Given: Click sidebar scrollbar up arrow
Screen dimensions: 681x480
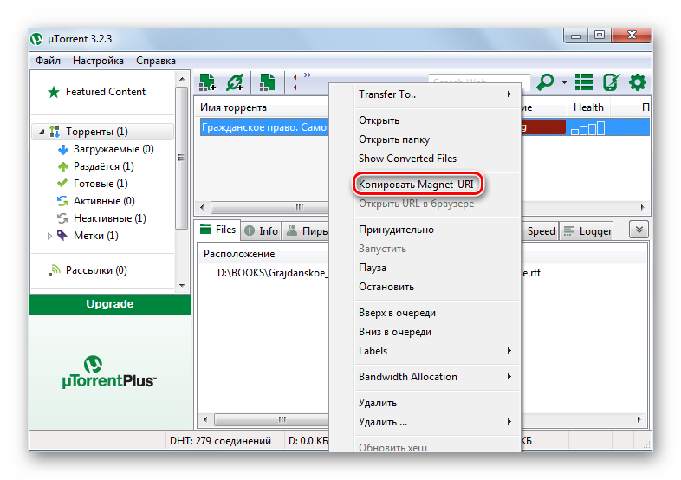Looking at the screenshot, I should [x=182, y=79].
